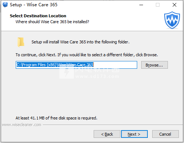Click the faded lightning watermark logo
Viewport: 184px width, 143px height.
67,72
